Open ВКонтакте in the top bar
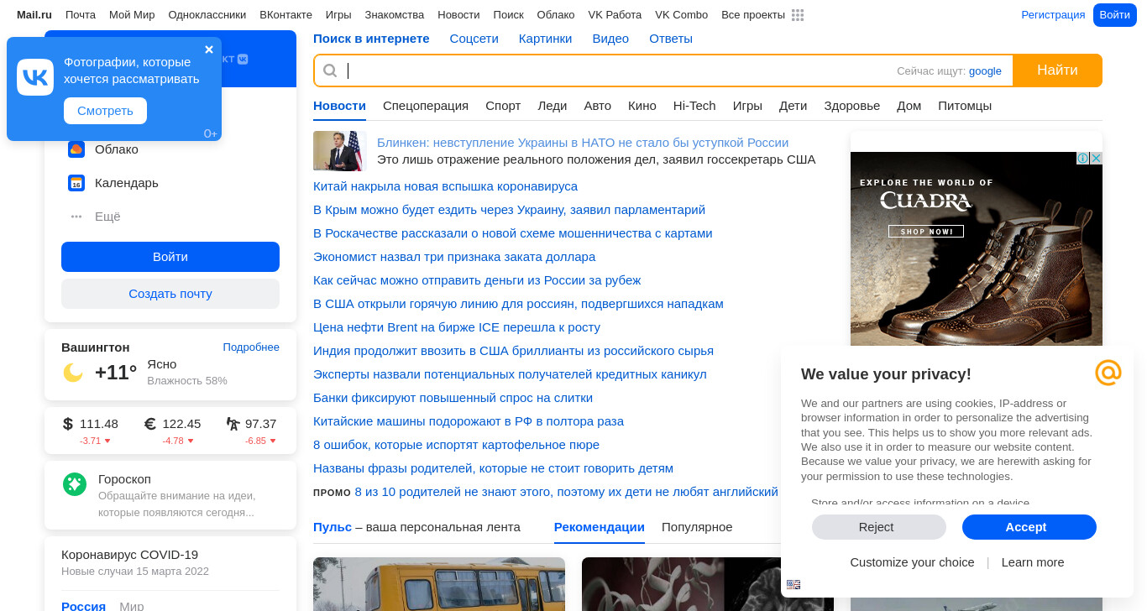This screenshot has width=1147, height=611. click(285, 15)
